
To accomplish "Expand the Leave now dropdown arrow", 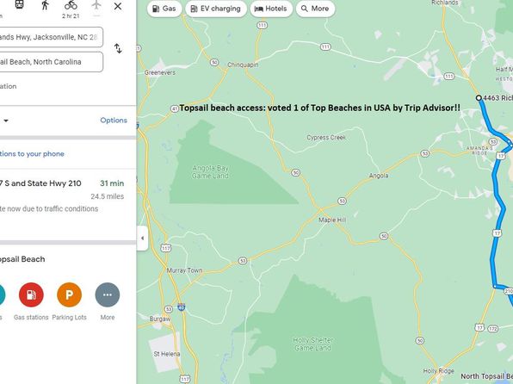I will tap(6, 121).
